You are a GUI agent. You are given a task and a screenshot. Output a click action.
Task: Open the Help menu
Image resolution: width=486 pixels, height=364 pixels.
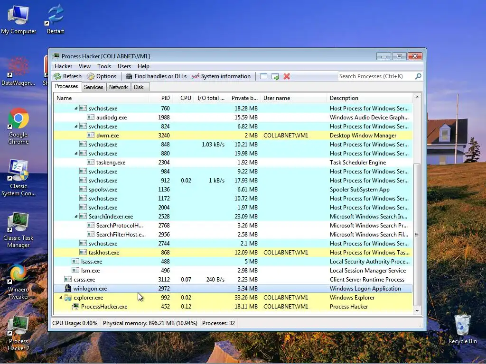pyautogui.click(x=143, y=66)
